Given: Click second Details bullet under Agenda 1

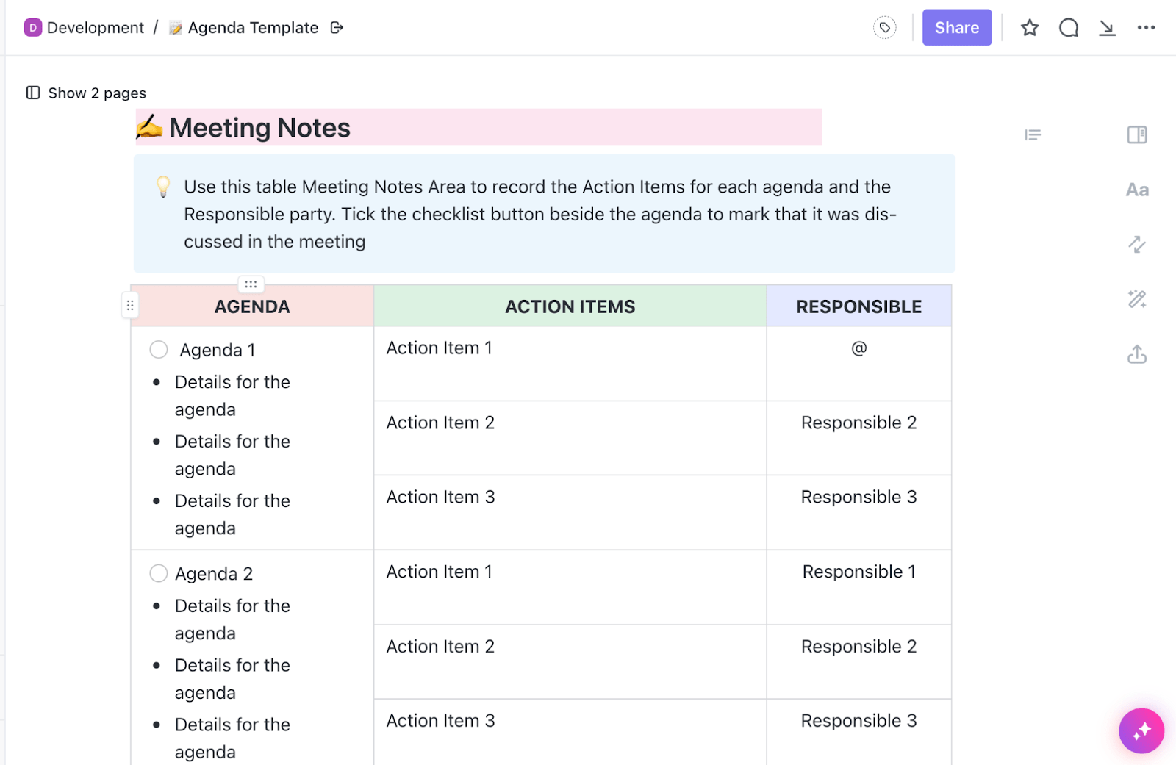Looking at the screenshot, I should tap(232, 455).
